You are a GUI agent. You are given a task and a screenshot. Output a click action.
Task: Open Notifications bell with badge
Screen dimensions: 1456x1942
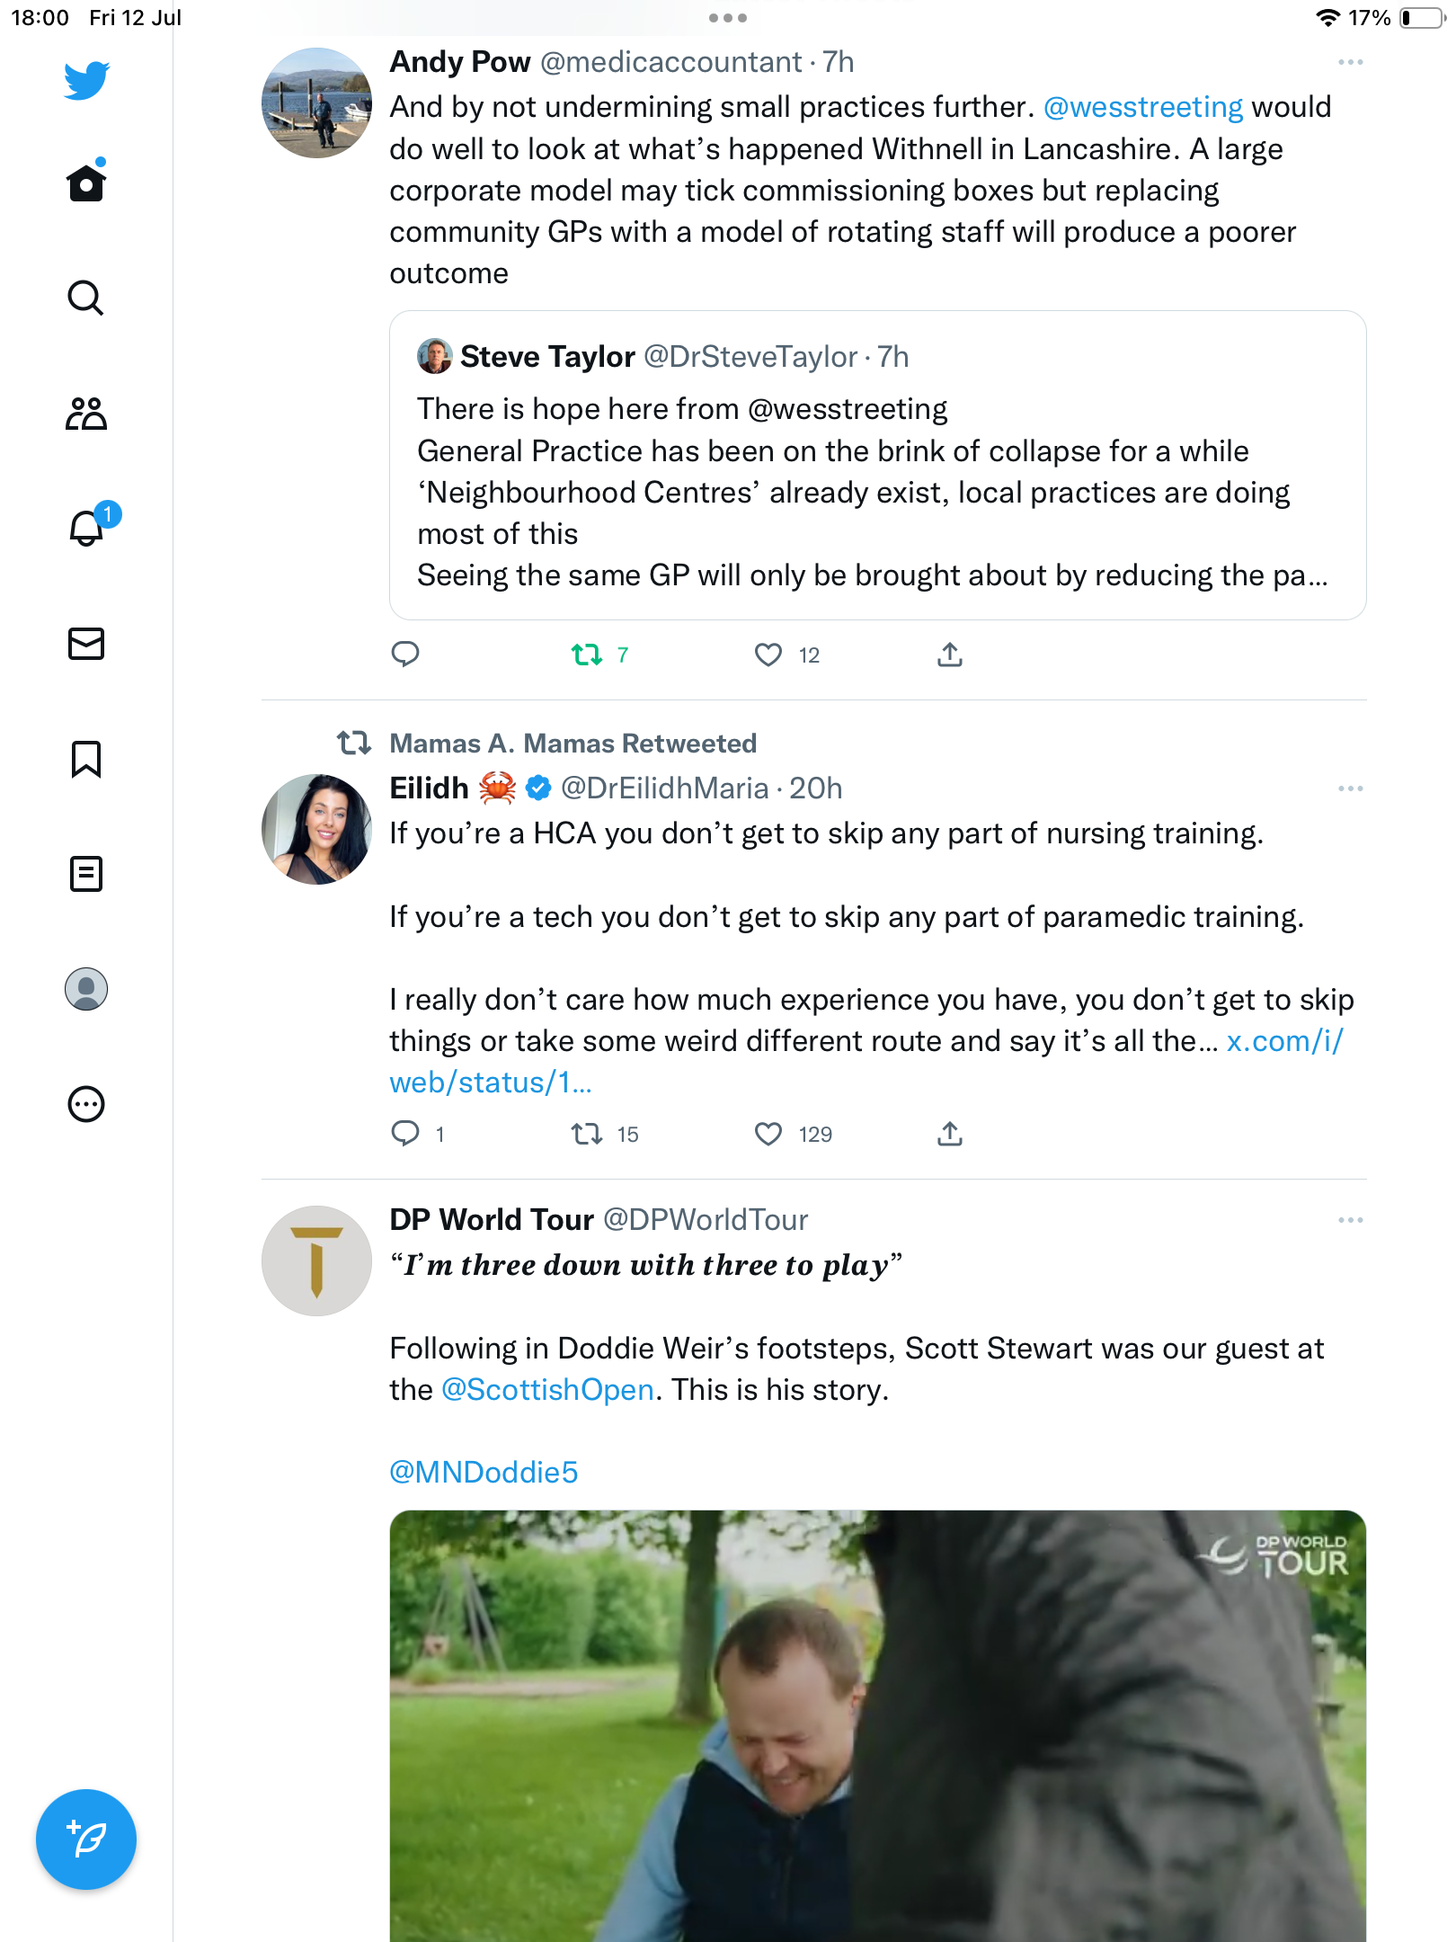pos(87,529)
